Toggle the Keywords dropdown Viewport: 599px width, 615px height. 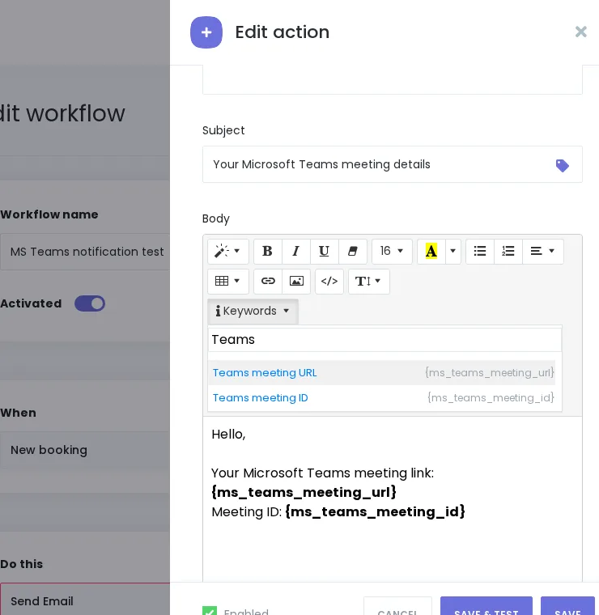(x=253, y=311)
